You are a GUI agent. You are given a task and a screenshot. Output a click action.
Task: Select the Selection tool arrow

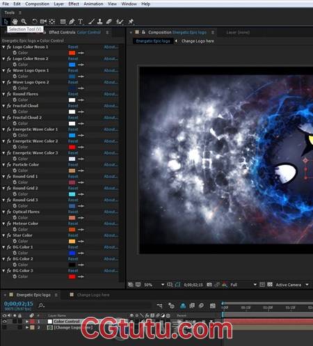[6, 22]
